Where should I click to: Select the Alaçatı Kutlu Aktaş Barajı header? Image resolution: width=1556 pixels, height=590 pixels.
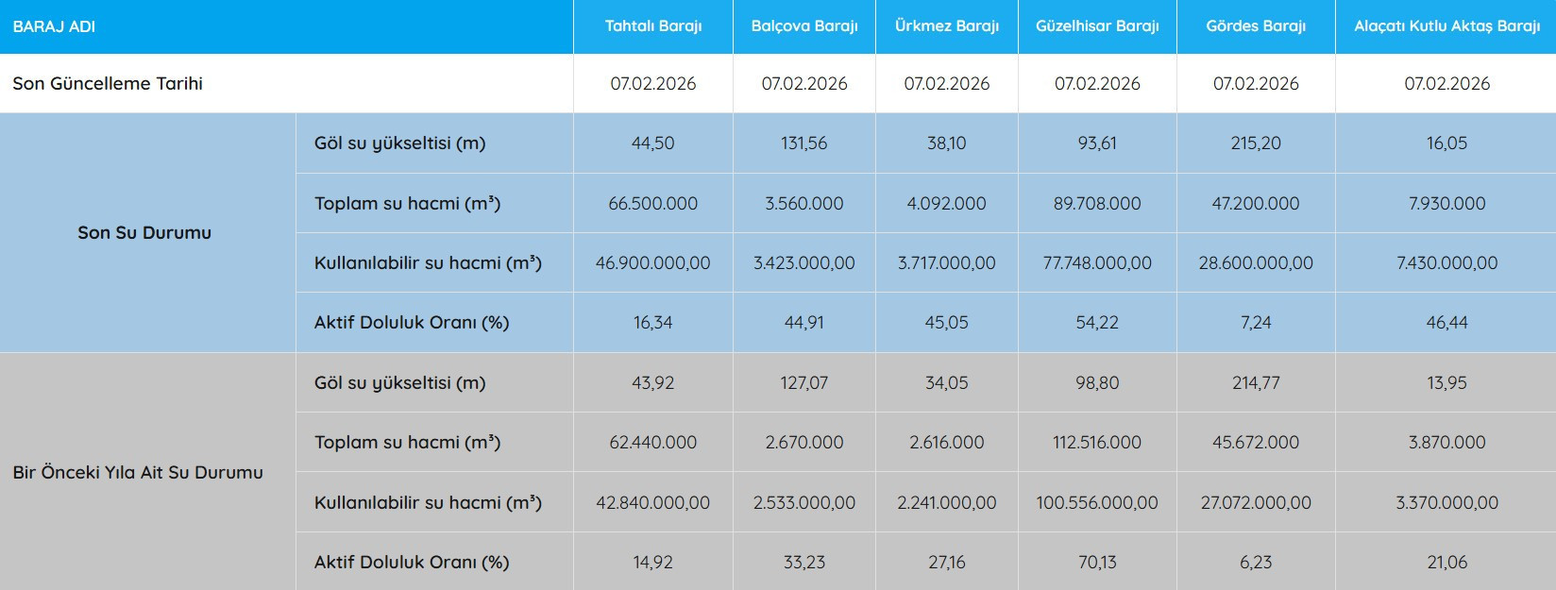[1446, 26]
